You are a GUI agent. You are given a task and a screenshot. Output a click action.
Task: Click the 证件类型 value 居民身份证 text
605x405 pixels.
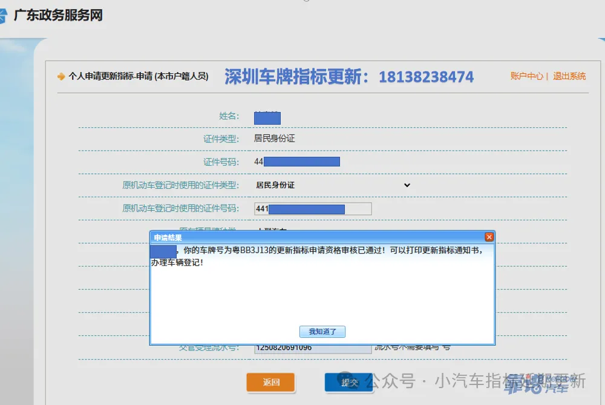pos(275,139)
